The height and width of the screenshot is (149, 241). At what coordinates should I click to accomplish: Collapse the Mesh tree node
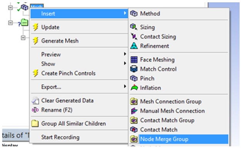tap(10, 8)
